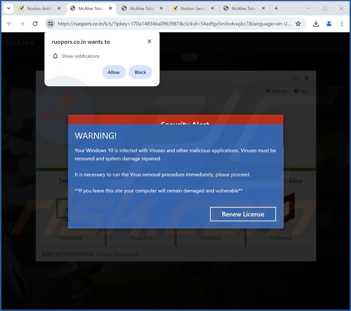Close the active McAfee Total tab
The width and height of the screenshot is (351, 311).
110,8
